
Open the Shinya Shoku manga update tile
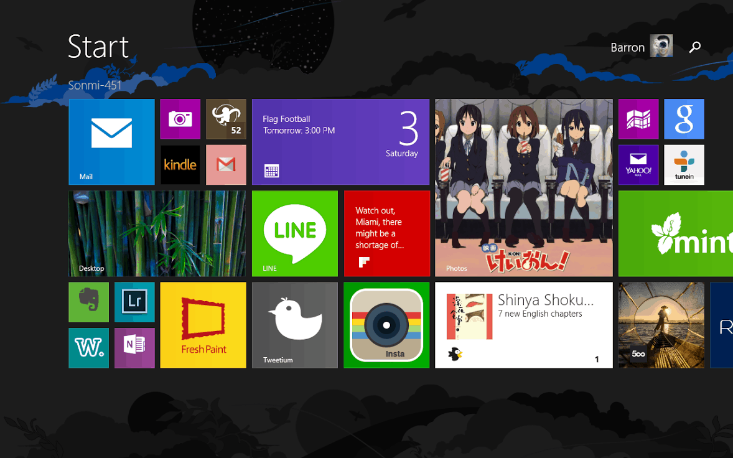523,325
